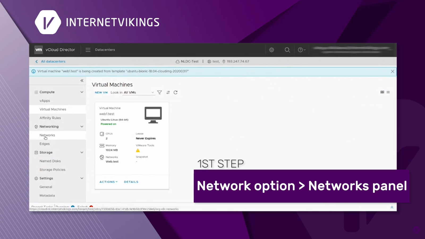This screenshot has width=425, height=239.
Task: Click the web1.test VM name
Action: coord(107,114)
